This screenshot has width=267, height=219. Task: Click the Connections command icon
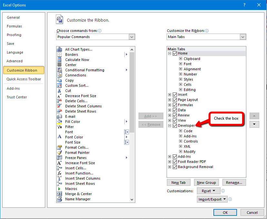pyautogui.click(x=59, y=75)
